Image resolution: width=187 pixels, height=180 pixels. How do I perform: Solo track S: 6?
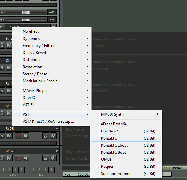(x=2, y=158)
